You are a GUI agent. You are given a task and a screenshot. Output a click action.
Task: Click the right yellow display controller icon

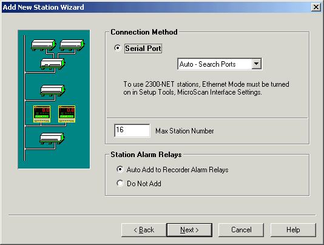tap(67, 114)
